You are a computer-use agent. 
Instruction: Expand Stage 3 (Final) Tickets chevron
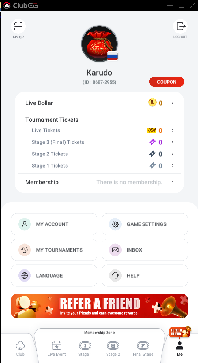pyautogui.click(x=173, y=142)
